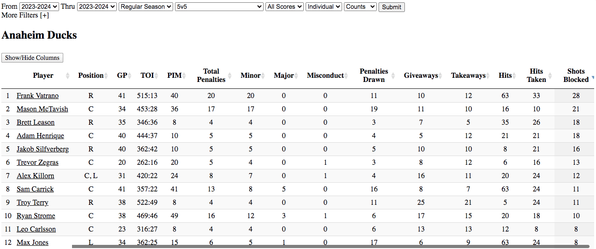Open Frank Vatrano's player page link
The width and height of the screenshot is (596, 249).
37,96
